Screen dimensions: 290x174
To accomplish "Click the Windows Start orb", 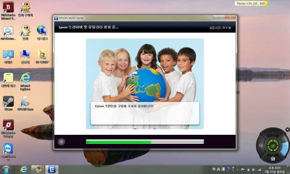I will pyautogui.click(x=7, y=169).
